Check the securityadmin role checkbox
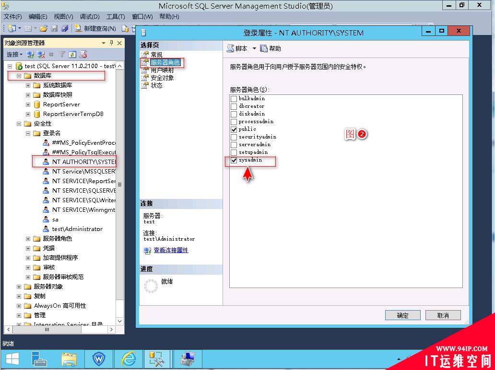The image size is (495, 370). tap(234, 137)
